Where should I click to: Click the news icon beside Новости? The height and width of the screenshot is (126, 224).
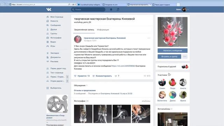[48, 21]
